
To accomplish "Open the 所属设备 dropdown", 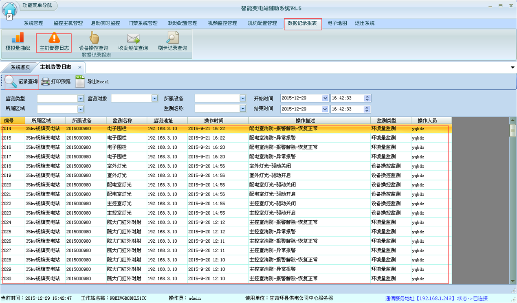I will pos(243,98).
